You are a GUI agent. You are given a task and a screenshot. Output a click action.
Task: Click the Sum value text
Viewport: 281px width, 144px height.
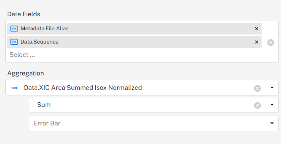(44, 105)
